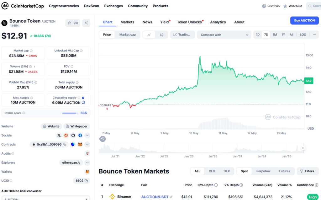Open TradingView chart button
Screen dimensions: 321x200
(182, 35)
